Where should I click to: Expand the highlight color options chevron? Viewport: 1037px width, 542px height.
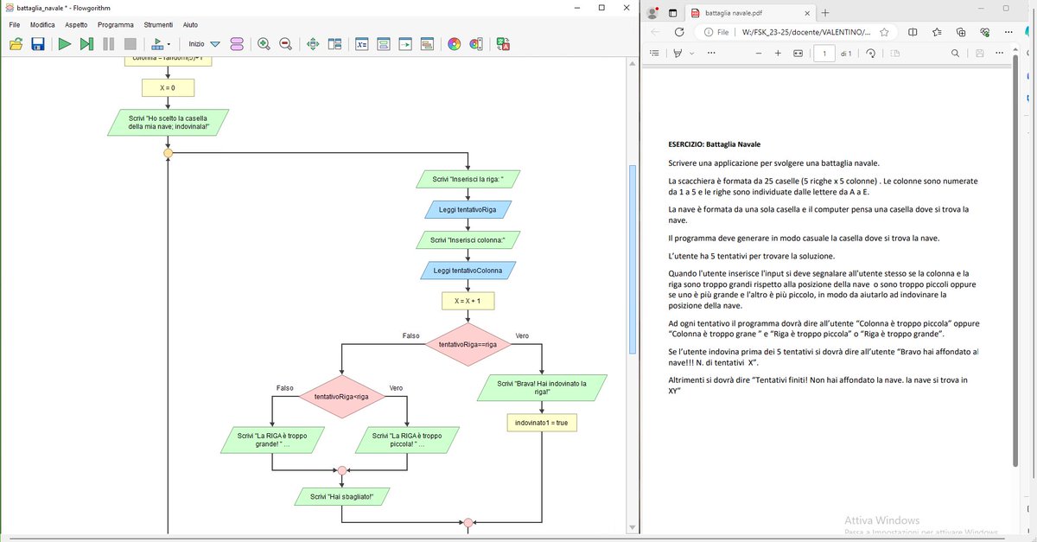pos(690,53)
